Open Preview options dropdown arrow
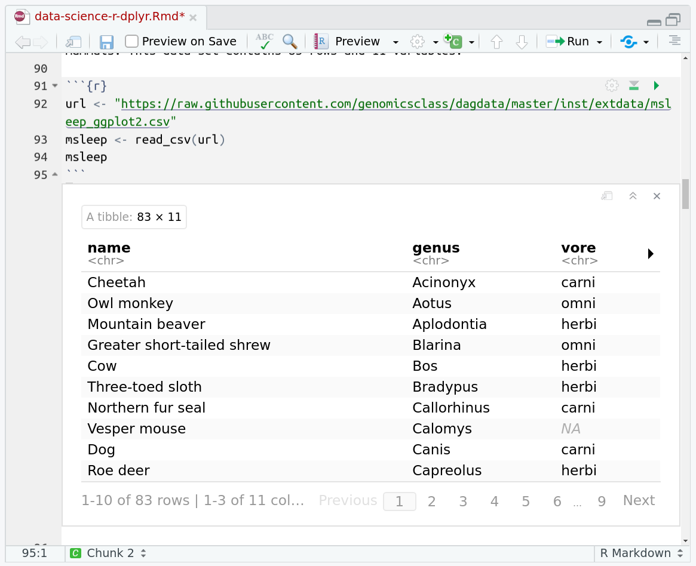The width and height of the screenshot is (696, 566). [395, 42]
